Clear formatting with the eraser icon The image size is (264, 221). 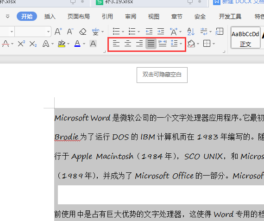point(82,32)
